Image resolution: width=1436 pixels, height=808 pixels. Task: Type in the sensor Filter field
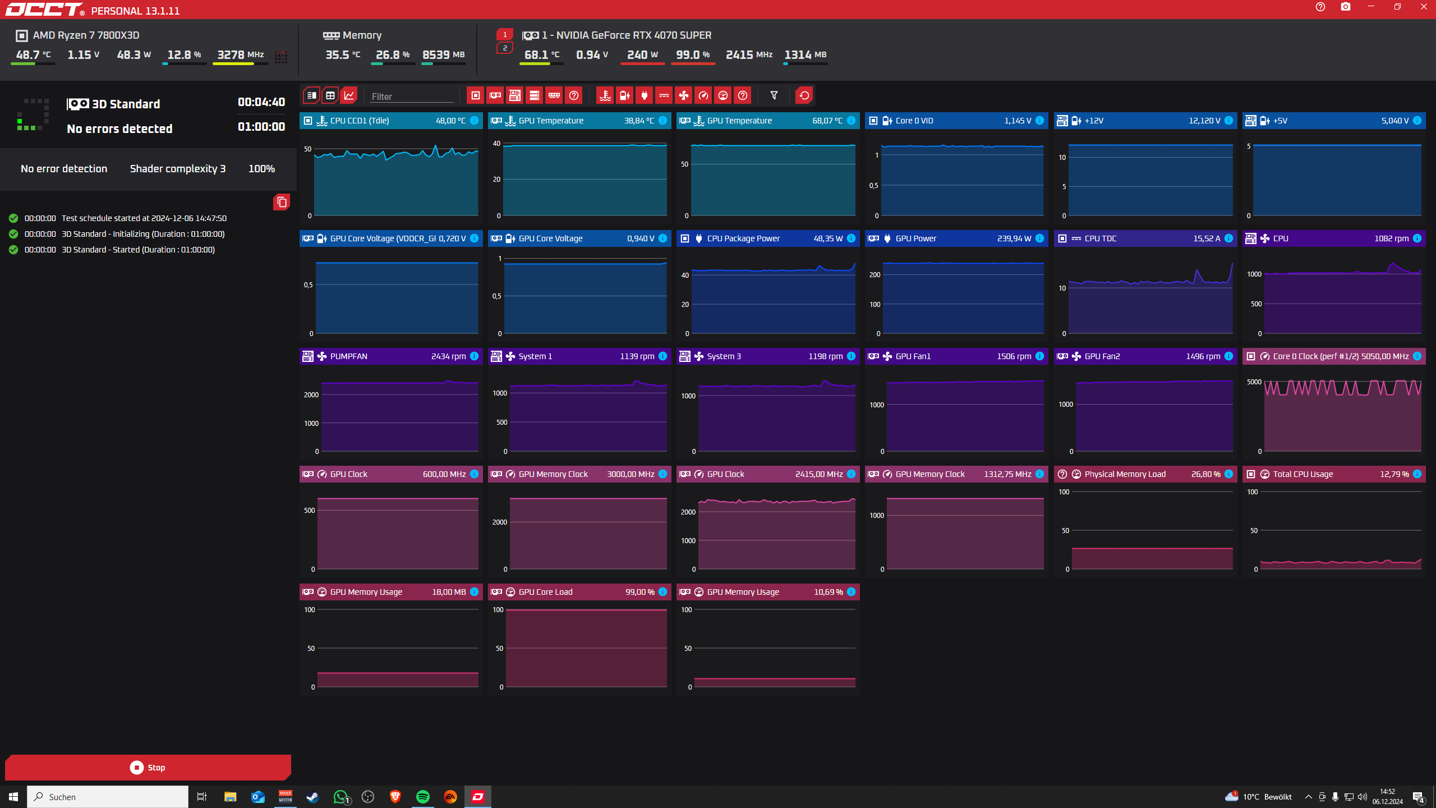tap(411, 97)
